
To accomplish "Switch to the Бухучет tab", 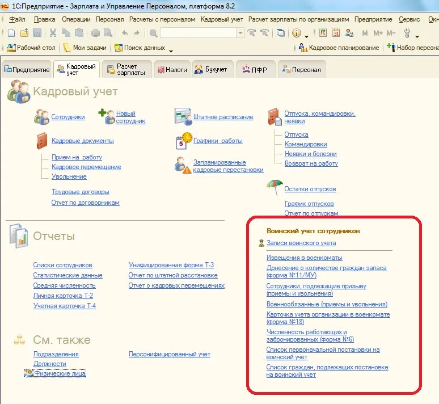I will [213, 69].
